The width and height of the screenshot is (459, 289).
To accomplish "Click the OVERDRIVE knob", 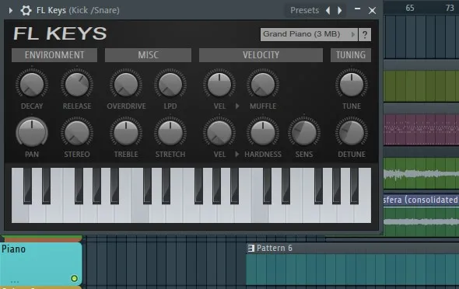I will click(x=126, y=84).
